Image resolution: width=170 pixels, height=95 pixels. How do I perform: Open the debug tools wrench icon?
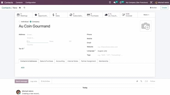click(151, 2)
